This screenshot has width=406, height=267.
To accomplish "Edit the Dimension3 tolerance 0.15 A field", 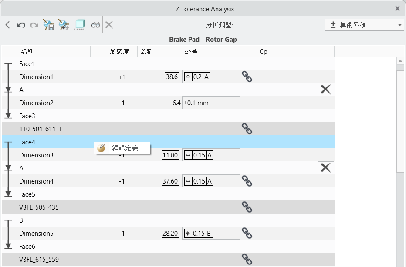I will coord(211,155).
